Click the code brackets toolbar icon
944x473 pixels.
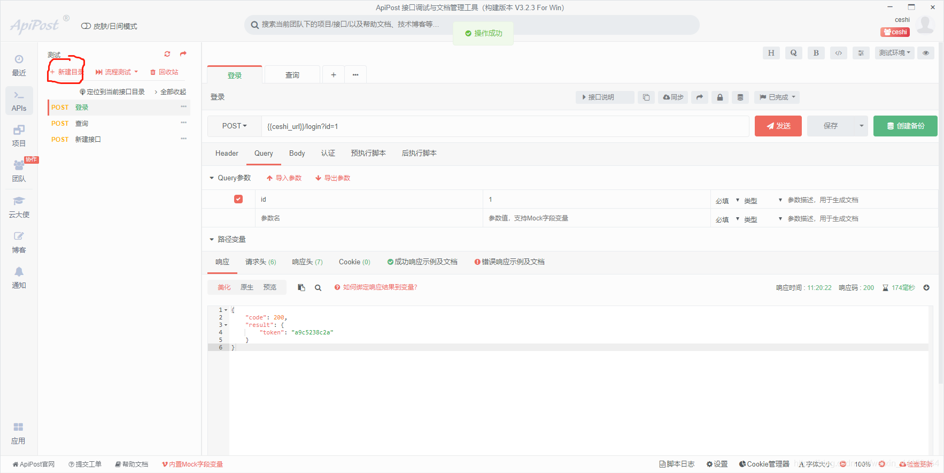point(838,52)
